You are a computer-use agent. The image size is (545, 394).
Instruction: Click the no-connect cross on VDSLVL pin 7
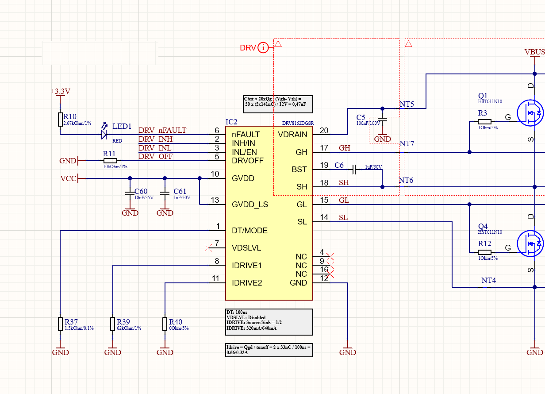pos(208,247)
